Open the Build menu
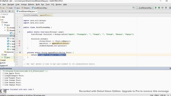 [38, 5]
